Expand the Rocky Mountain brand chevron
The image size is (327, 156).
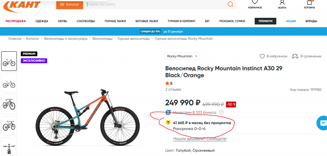[196, 56]
